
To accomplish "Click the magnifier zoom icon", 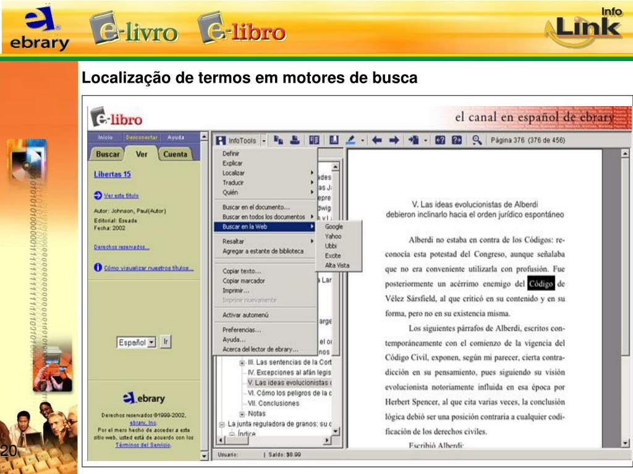I will click(x=477, y=140).
